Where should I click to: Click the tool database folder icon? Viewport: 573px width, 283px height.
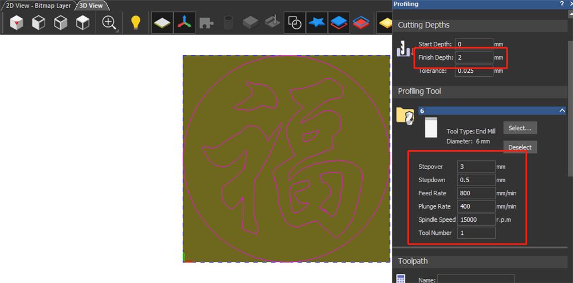406,115
